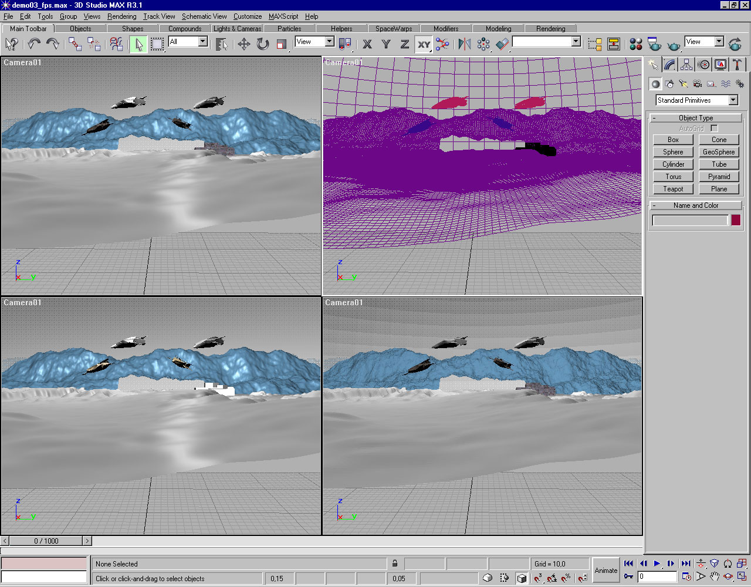Open the Rendering menu
The width and height of the screenshot is (751, 587).
click(121, 16)
